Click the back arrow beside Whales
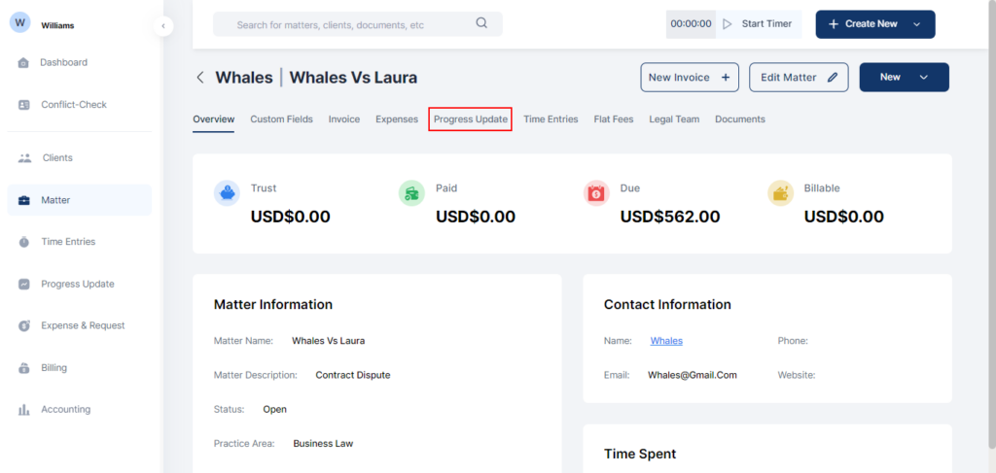Image resolution: width=996 pixels, height=473 pixels. click(x=200, y=78)
